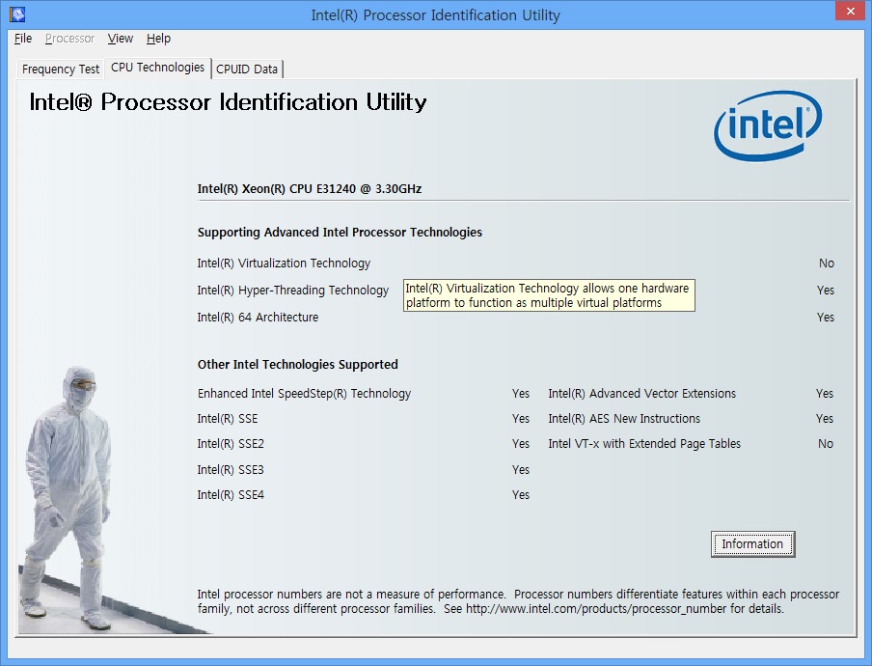This screenshot has width=872, height=666.
Task: Click the Intel(R) SSE4 label
Action: [231, 494]
